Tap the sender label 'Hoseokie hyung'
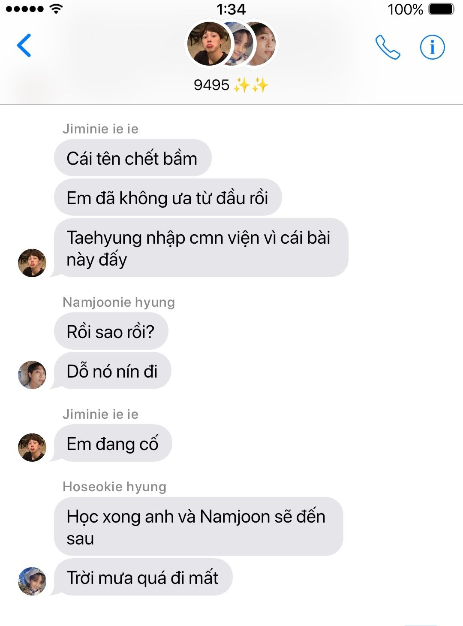This screenshot has width=463, height=626. (114, 487)
